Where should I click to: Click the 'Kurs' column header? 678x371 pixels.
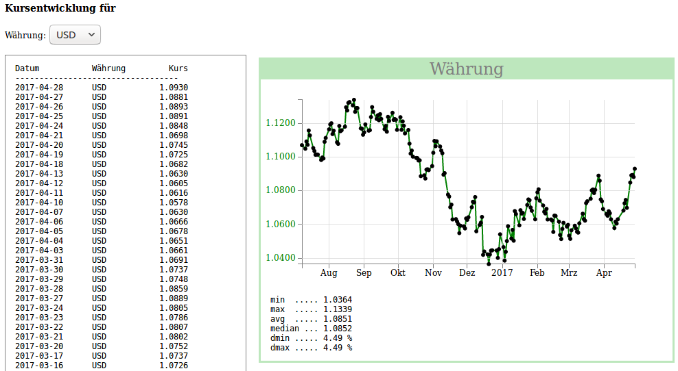[x=178, y=68]
